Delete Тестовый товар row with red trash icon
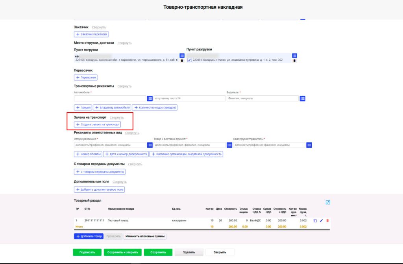Screen dimensions: 403x264 tap(327, 221)
